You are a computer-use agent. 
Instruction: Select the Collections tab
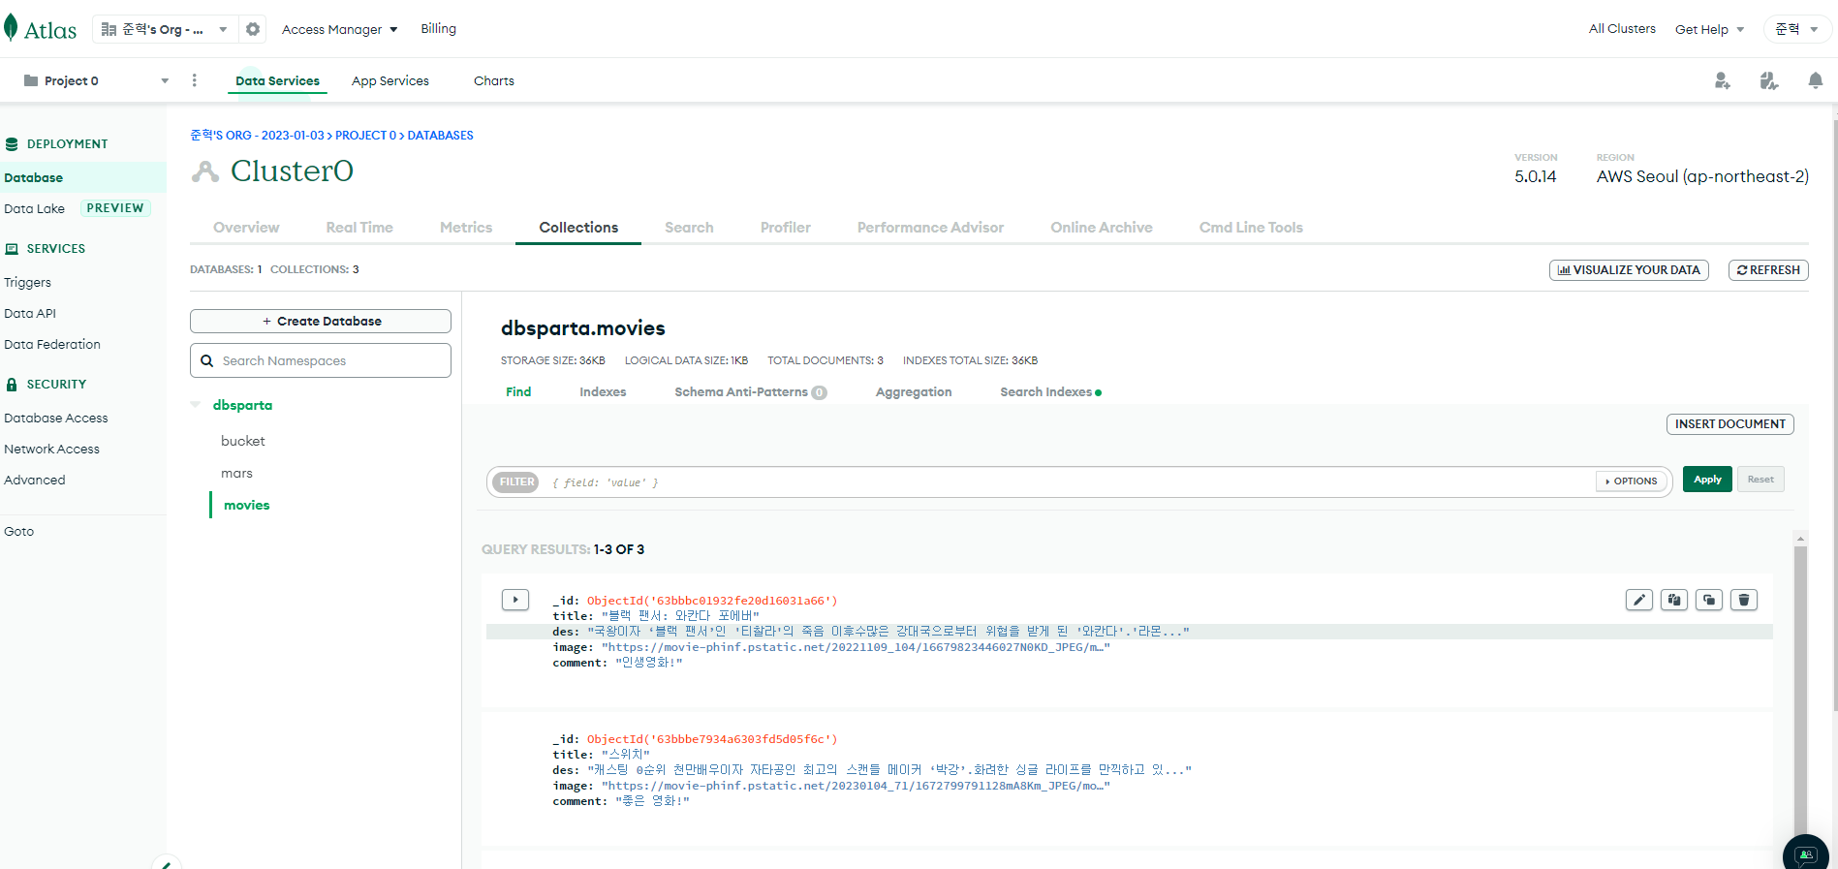coord(578,228)
